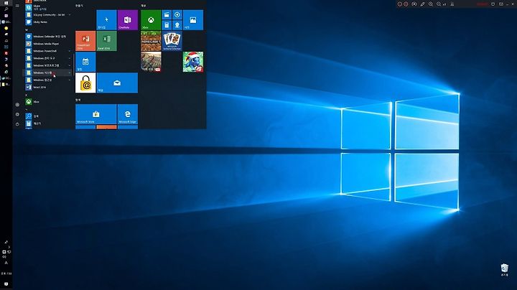Viewport: 517px width, 290px height.
Task: Open the Mail tile
Action: tap(117, 83)
